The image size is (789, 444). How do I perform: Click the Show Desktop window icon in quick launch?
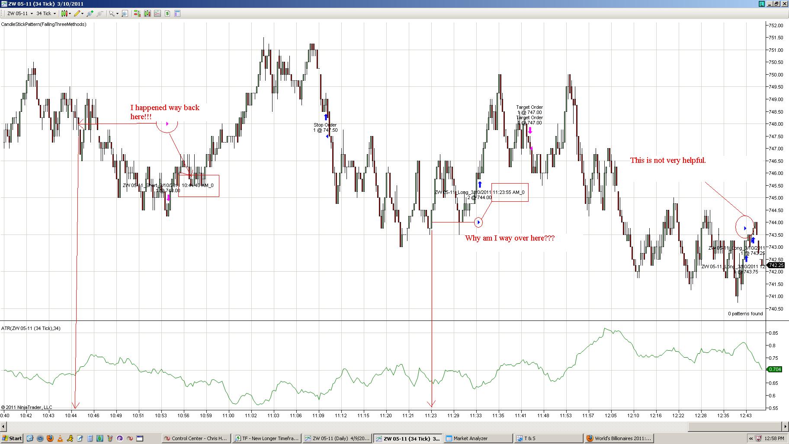140,438
